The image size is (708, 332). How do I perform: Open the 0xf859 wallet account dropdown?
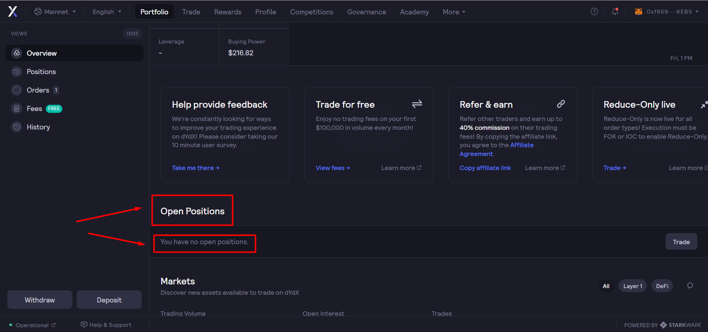[x=666, y=11]
